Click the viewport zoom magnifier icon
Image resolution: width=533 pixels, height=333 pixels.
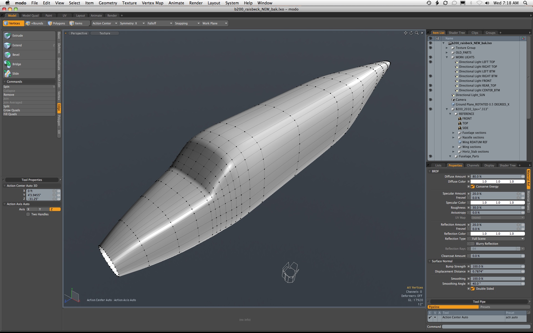(x=417, y=33)
